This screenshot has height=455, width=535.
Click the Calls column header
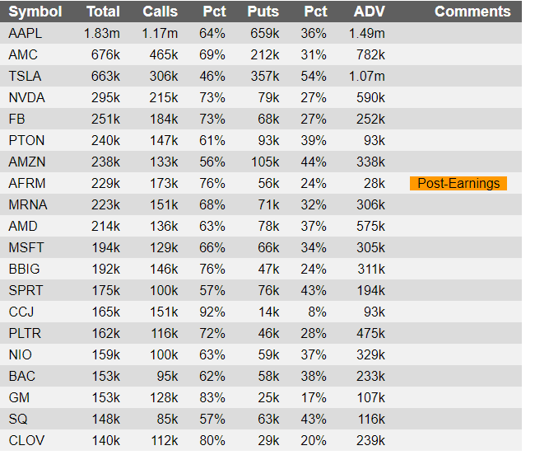[160, 12]
